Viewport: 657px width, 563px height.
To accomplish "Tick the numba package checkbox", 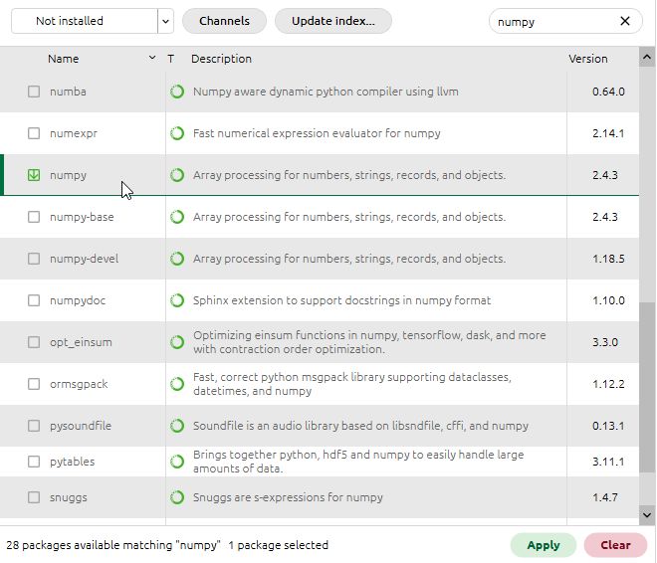I will coord(34,92).
